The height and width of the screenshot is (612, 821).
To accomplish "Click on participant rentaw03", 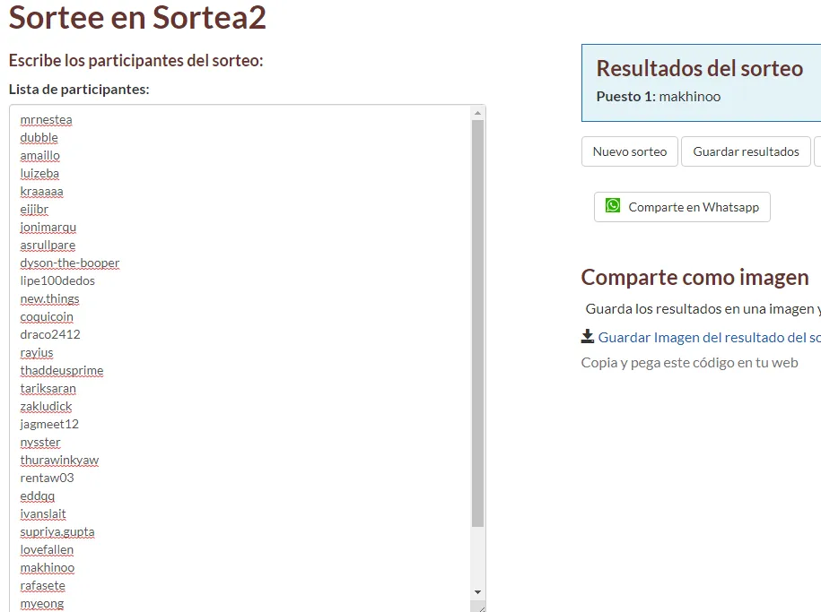I will [48, 478].
